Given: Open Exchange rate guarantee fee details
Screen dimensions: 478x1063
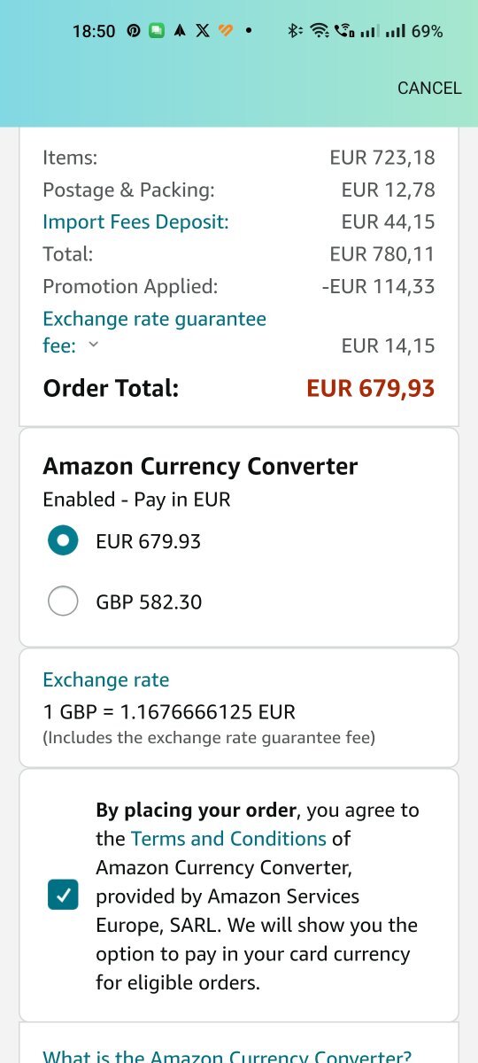Looking at the screenshot, I should [154, 332].
